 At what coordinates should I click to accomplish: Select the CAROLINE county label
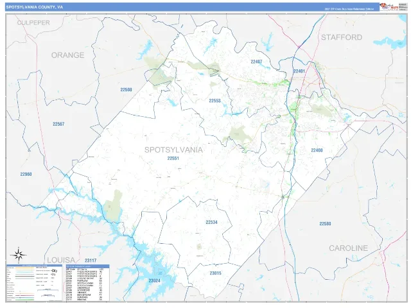point(348,248)
